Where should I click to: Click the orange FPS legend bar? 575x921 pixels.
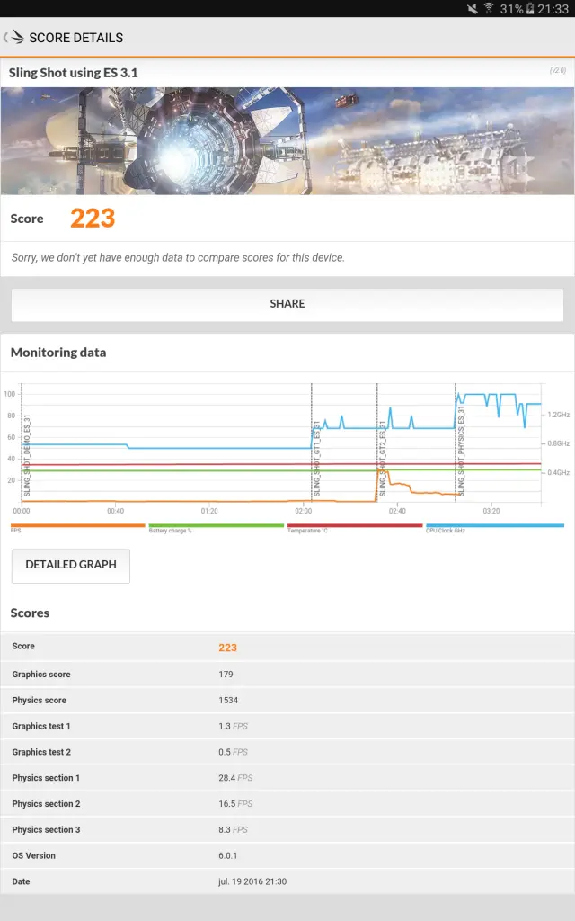click(77, 525)
